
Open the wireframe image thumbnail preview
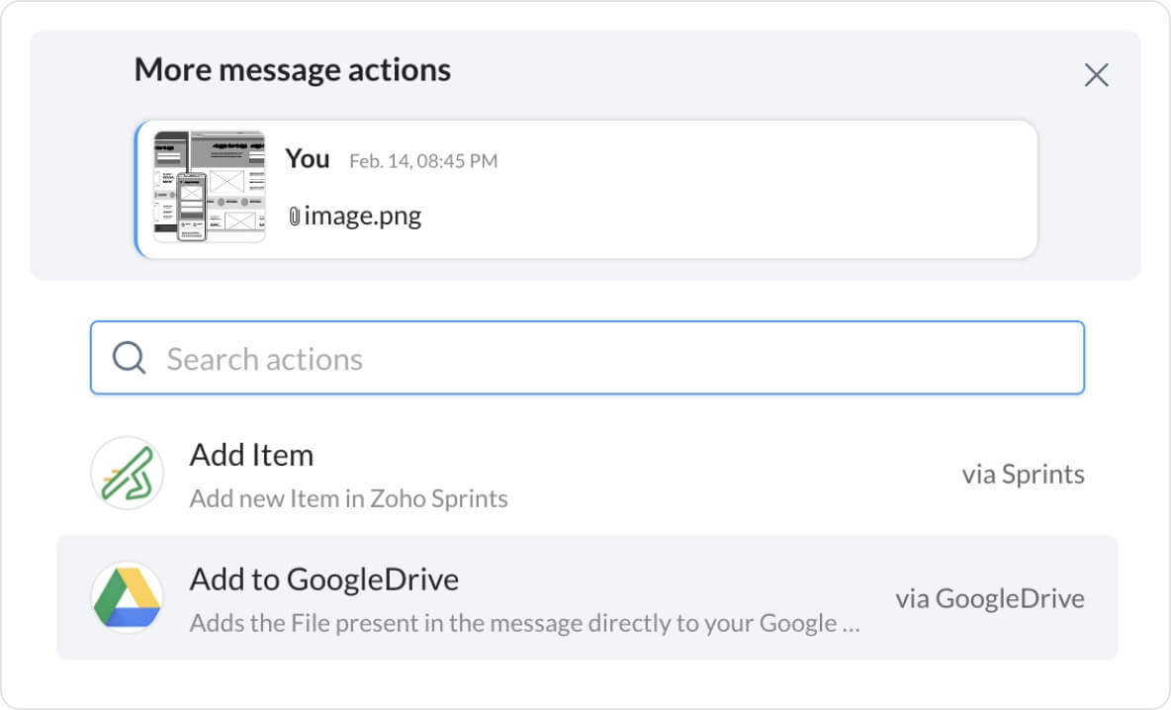point(210,186)
